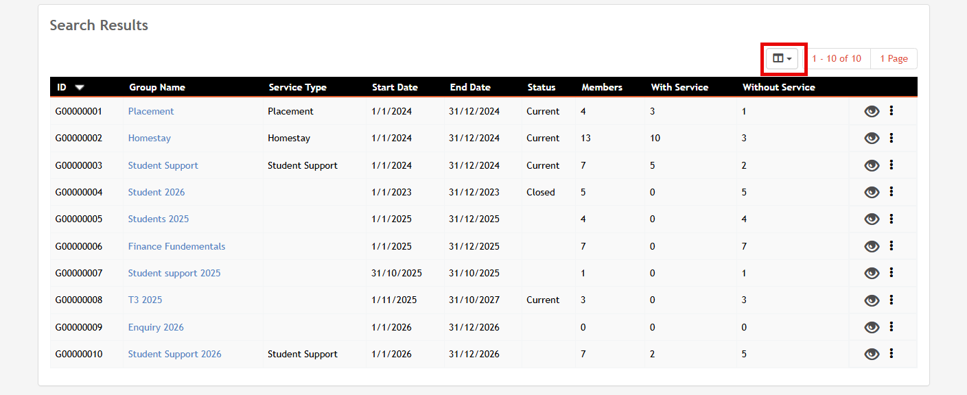The height and width of the screenshot is (395, 967).
Task: Click the 31/10/2027 end date cell
Action: pyautogui.click(x=474, y=300)
